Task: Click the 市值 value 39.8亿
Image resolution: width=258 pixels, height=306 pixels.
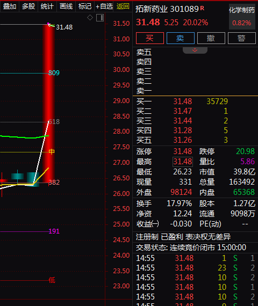Action: (244, 172)
